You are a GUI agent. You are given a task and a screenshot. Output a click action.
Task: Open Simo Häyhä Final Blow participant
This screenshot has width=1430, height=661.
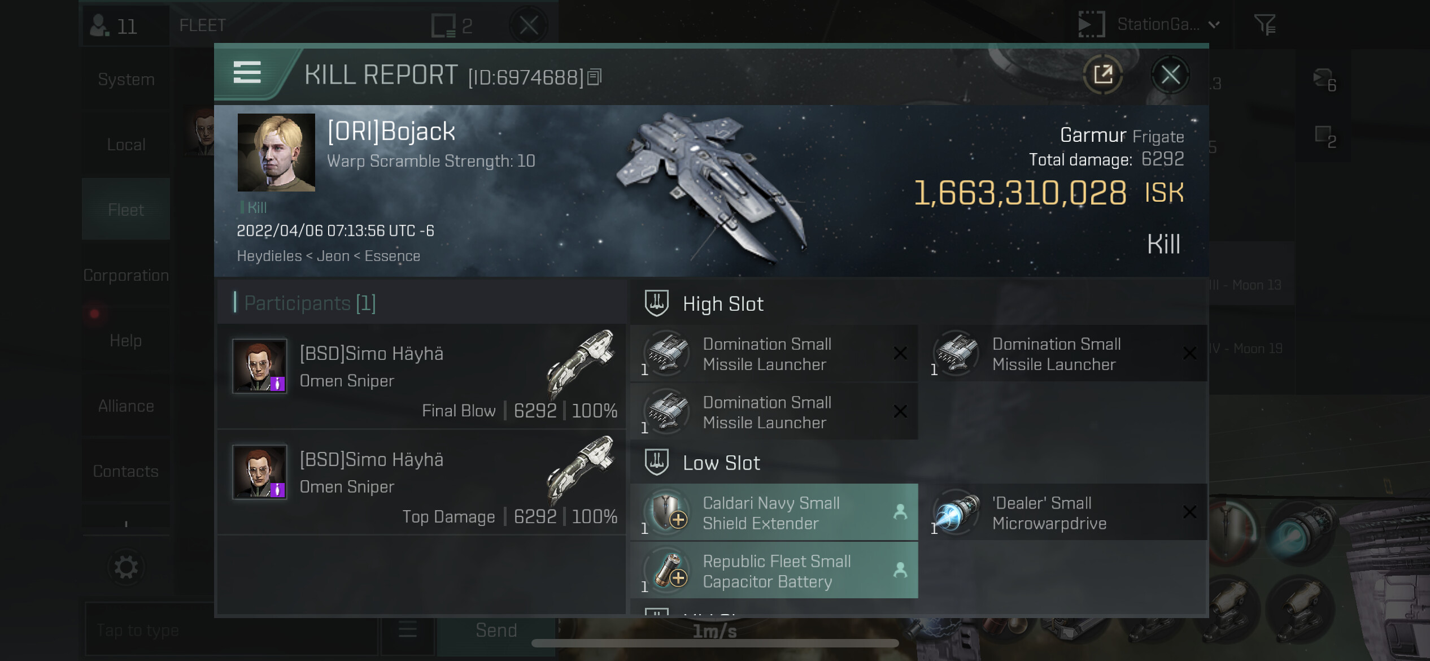pos(421,376)
